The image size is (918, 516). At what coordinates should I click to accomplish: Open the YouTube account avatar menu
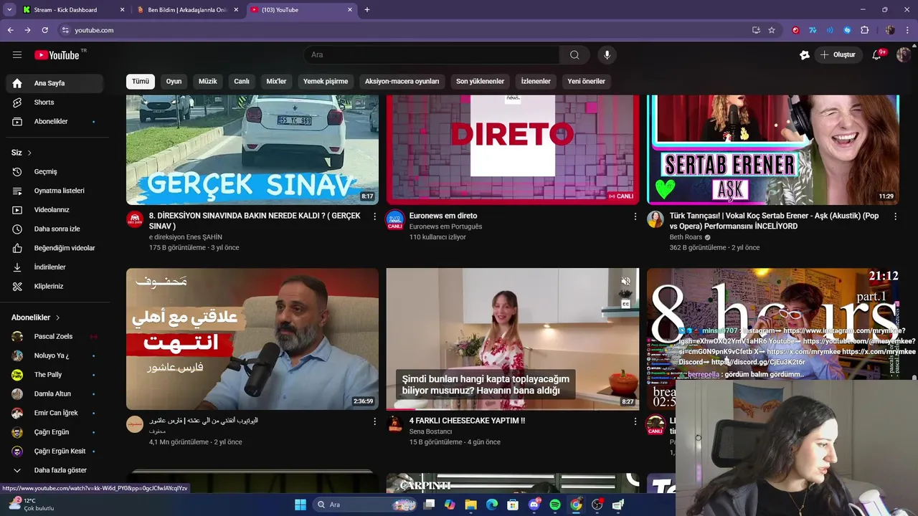pos(903,55)
